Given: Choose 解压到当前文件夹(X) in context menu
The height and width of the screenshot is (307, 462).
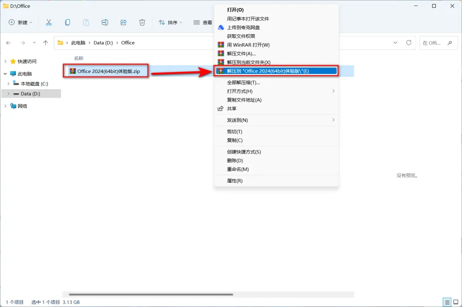Looking at the screenshot, I should 277,62.
